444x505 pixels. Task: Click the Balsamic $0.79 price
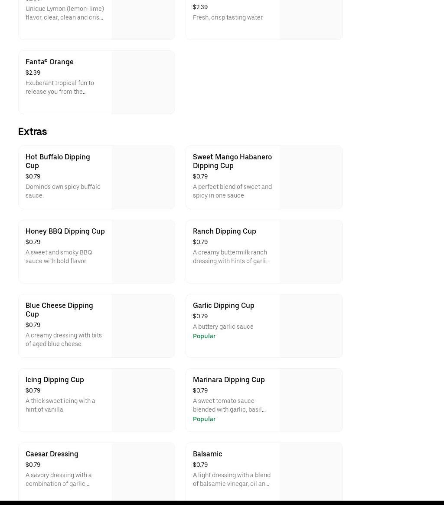(200, 465)
